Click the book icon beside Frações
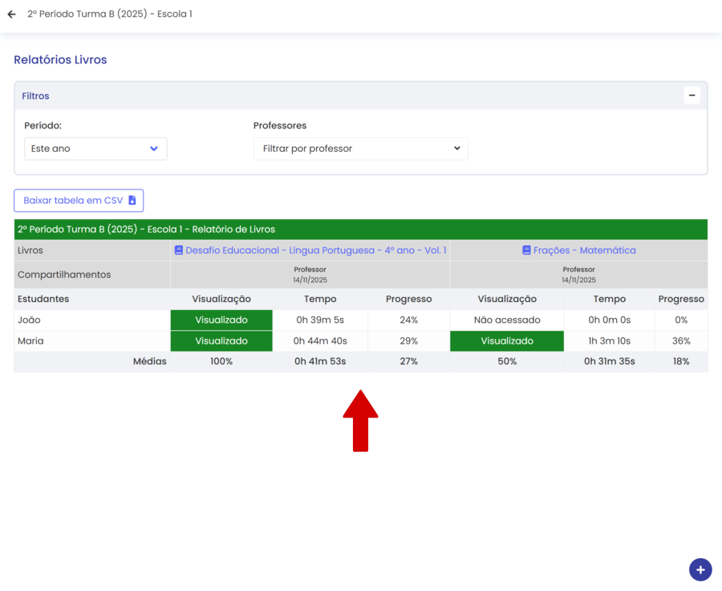 click(526, 251)
